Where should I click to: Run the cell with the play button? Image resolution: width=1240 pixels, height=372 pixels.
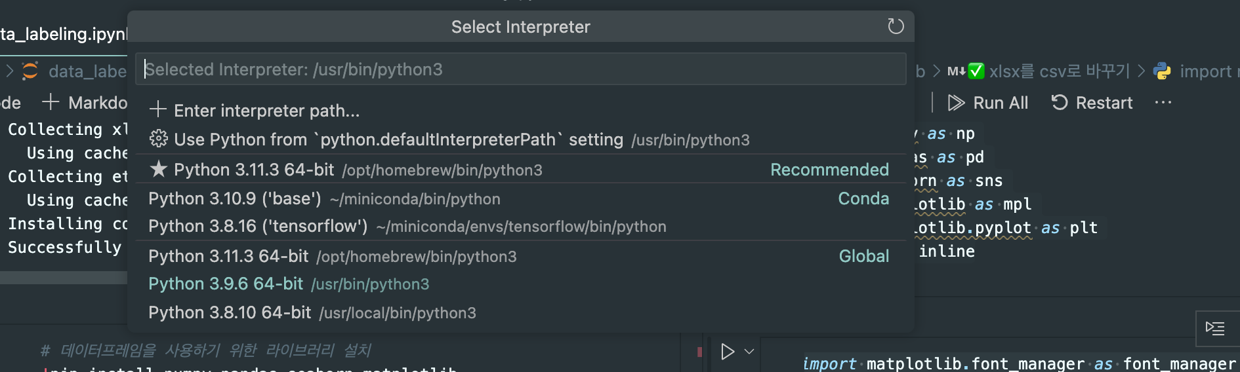coord(727,352)
